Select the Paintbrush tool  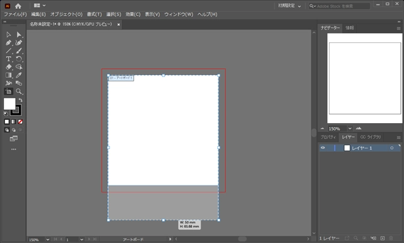pos(19,50)
